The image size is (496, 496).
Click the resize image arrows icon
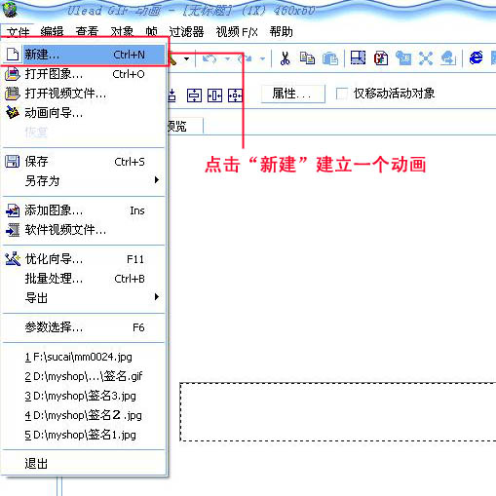pos(426,58)
